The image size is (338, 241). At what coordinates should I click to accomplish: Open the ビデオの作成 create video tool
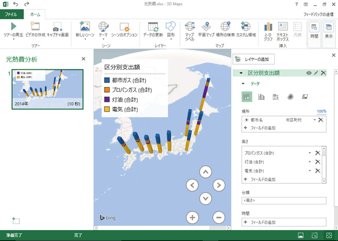pyautogui.click(x=35, y=27)
